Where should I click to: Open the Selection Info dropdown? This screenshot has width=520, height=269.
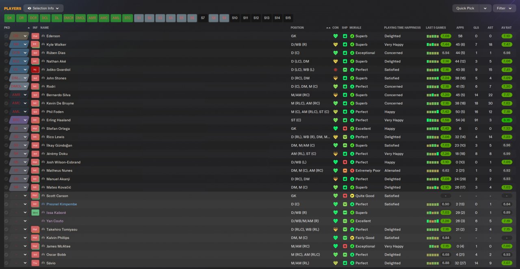tap(43, 8)
